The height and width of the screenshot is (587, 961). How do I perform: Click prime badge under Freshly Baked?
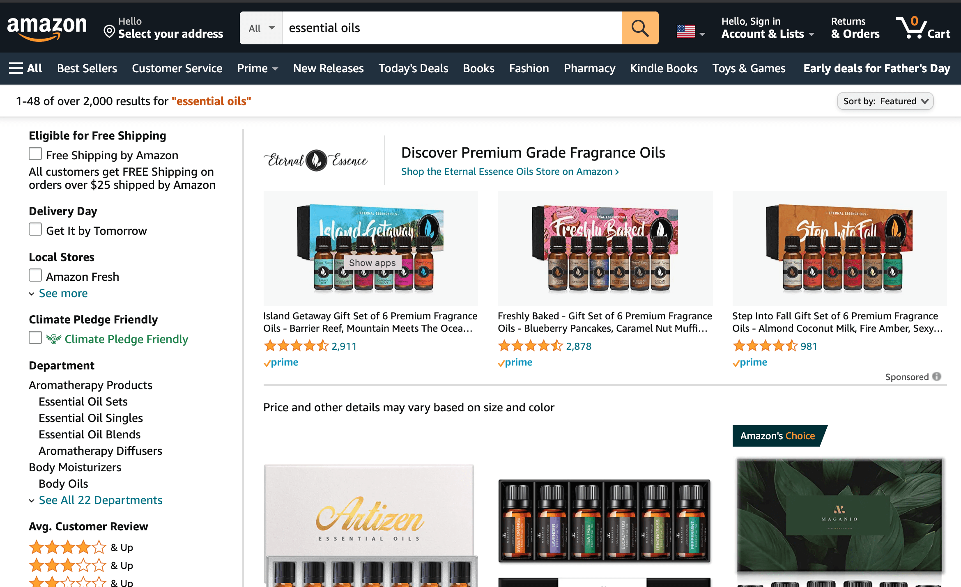tap(515, 362)
